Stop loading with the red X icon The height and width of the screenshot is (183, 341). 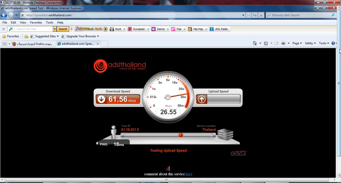[261, 15]
